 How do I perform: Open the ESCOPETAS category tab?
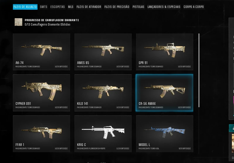pos(57,7)
